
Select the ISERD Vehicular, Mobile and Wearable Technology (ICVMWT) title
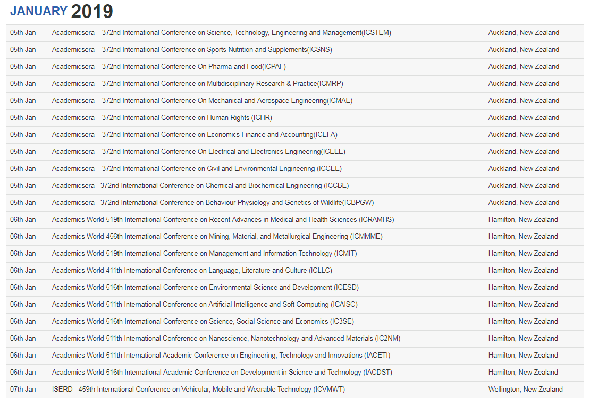tap(198, 390)
